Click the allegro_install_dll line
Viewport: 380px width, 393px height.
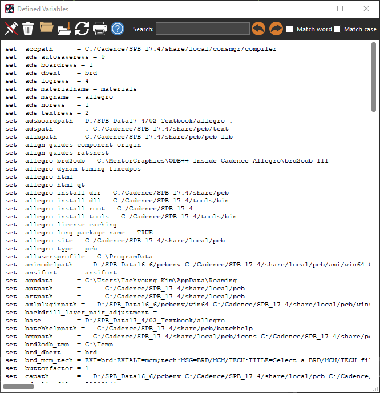pos(117,201)
